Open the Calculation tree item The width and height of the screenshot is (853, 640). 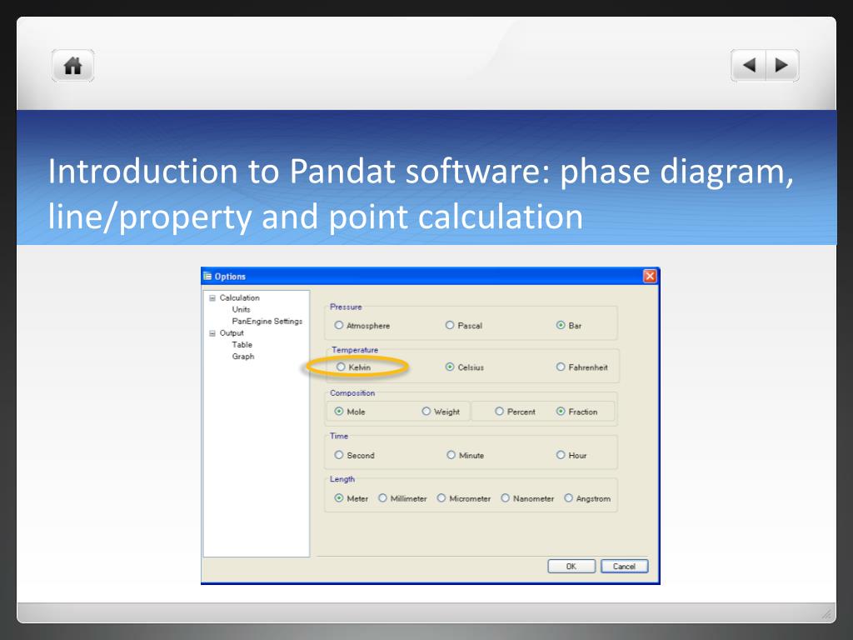point(239,297)
